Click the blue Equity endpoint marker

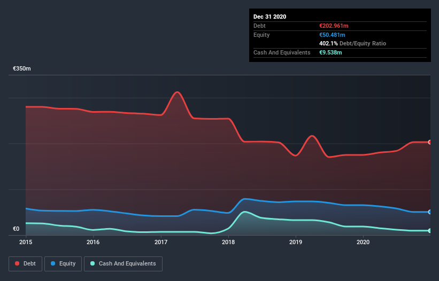pos(430,212)
